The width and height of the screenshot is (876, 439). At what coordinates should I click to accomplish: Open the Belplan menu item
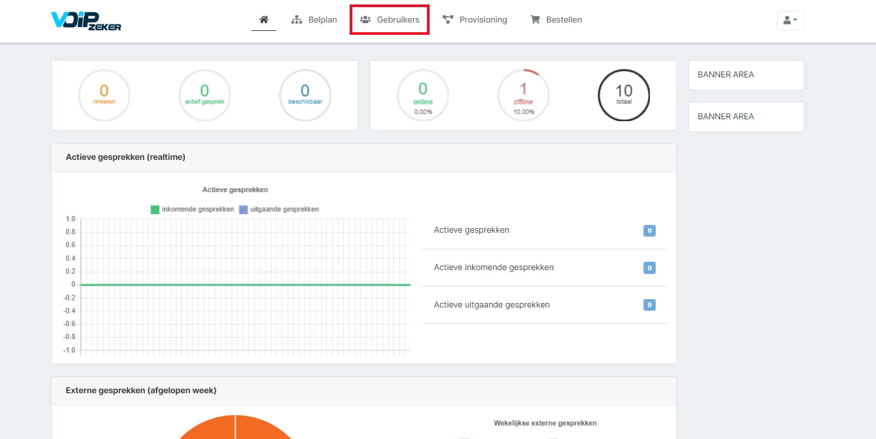click(x=314, y=19)
